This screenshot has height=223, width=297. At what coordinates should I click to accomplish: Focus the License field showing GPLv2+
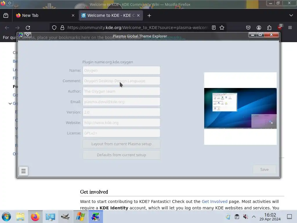(x=122, y=133)
